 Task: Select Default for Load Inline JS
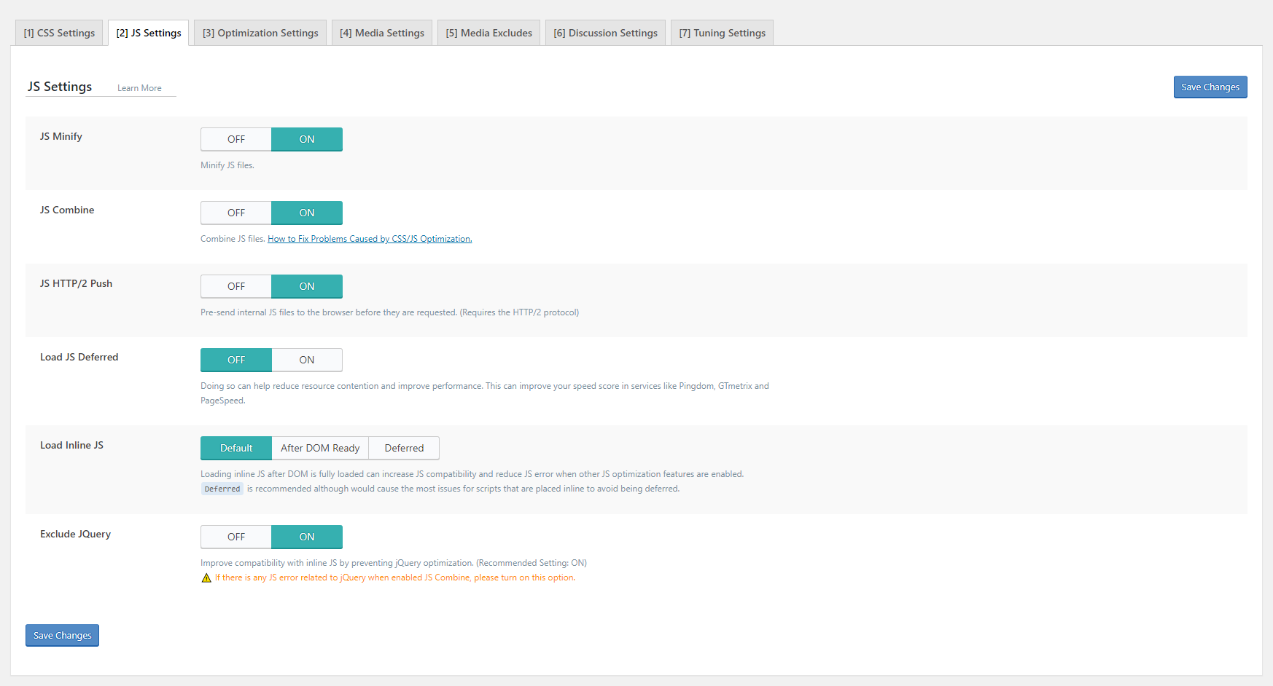236,448
